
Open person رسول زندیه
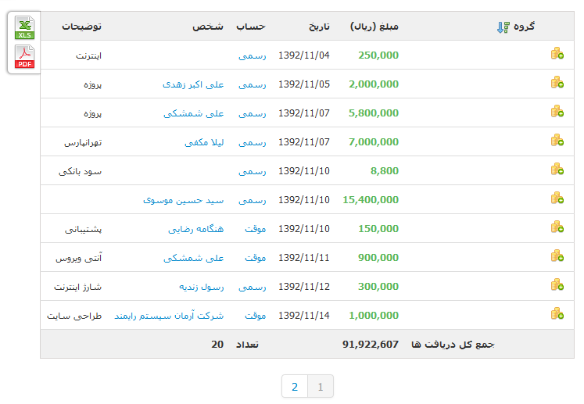click(197, 287)
